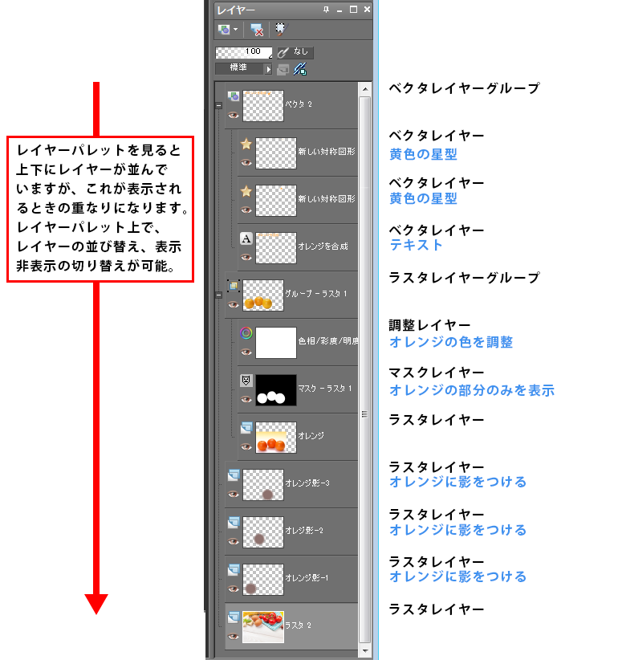The width and height of the screenshot is (618, 660).
Task: Click the layer list vertical scrollbar thumb
Action: coord(364,370)
